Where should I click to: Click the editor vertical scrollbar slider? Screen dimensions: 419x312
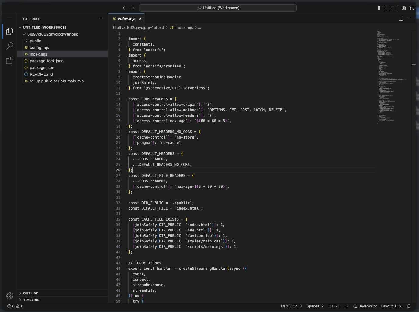coord(414,64)
